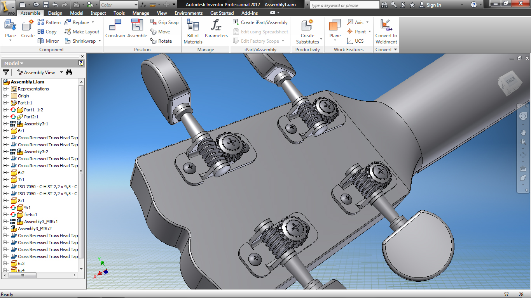This screenshot has height=298, width=531.
Task: Click the Help question mark button
Action: pyautogui.click(x=474, y=5)
